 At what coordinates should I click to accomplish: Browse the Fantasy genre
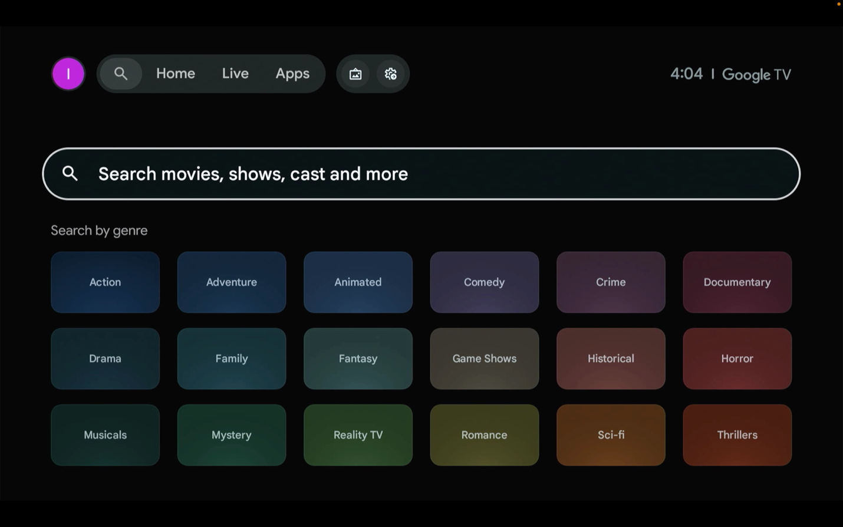point(358,358)
